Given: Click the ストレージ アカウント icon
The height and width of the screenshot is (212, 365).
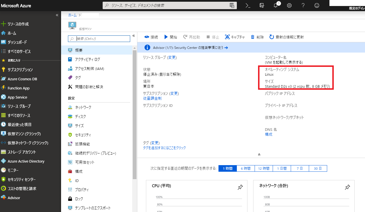Looking at the screenshot, I should tap(3, 152).
